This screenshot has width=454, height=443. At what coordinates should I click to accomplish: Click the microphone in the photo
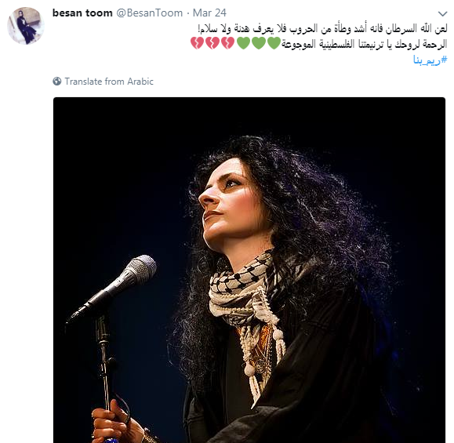(114, 288)
